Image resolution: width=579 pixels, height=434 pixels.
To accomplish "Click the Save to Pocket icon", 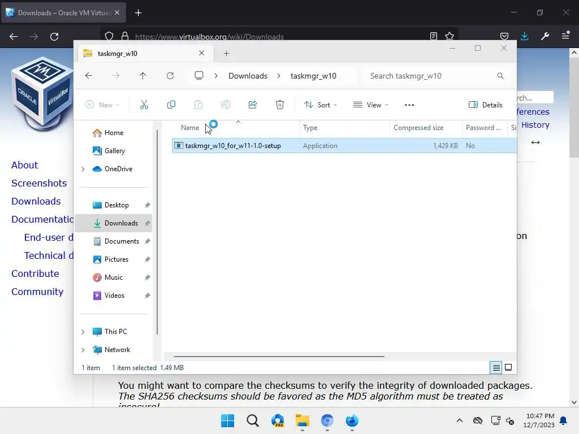I will point(504,36).
